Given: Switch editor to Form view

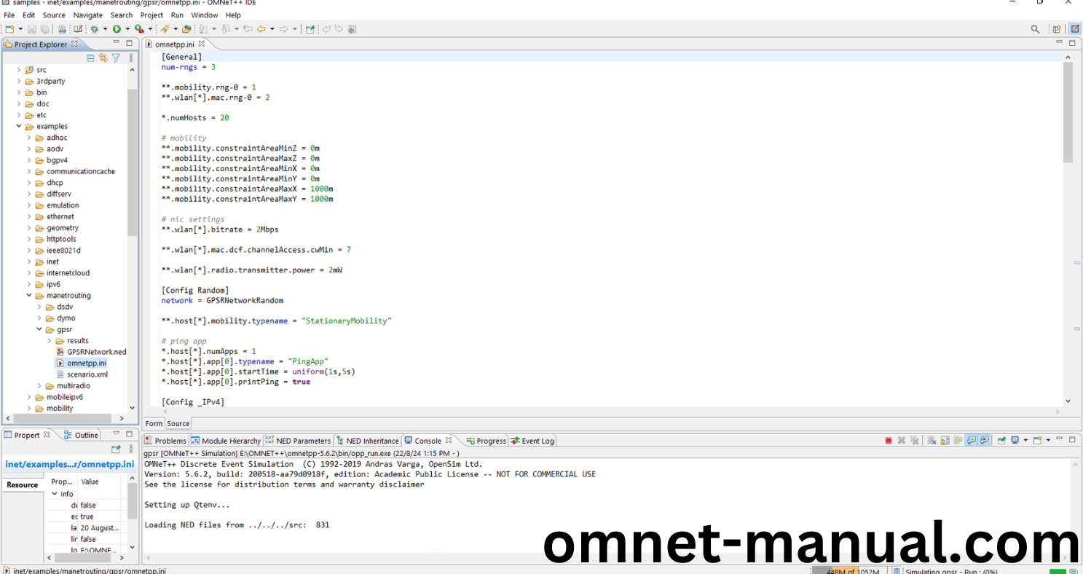Looking at the screenshot, I should click(154, 423).
